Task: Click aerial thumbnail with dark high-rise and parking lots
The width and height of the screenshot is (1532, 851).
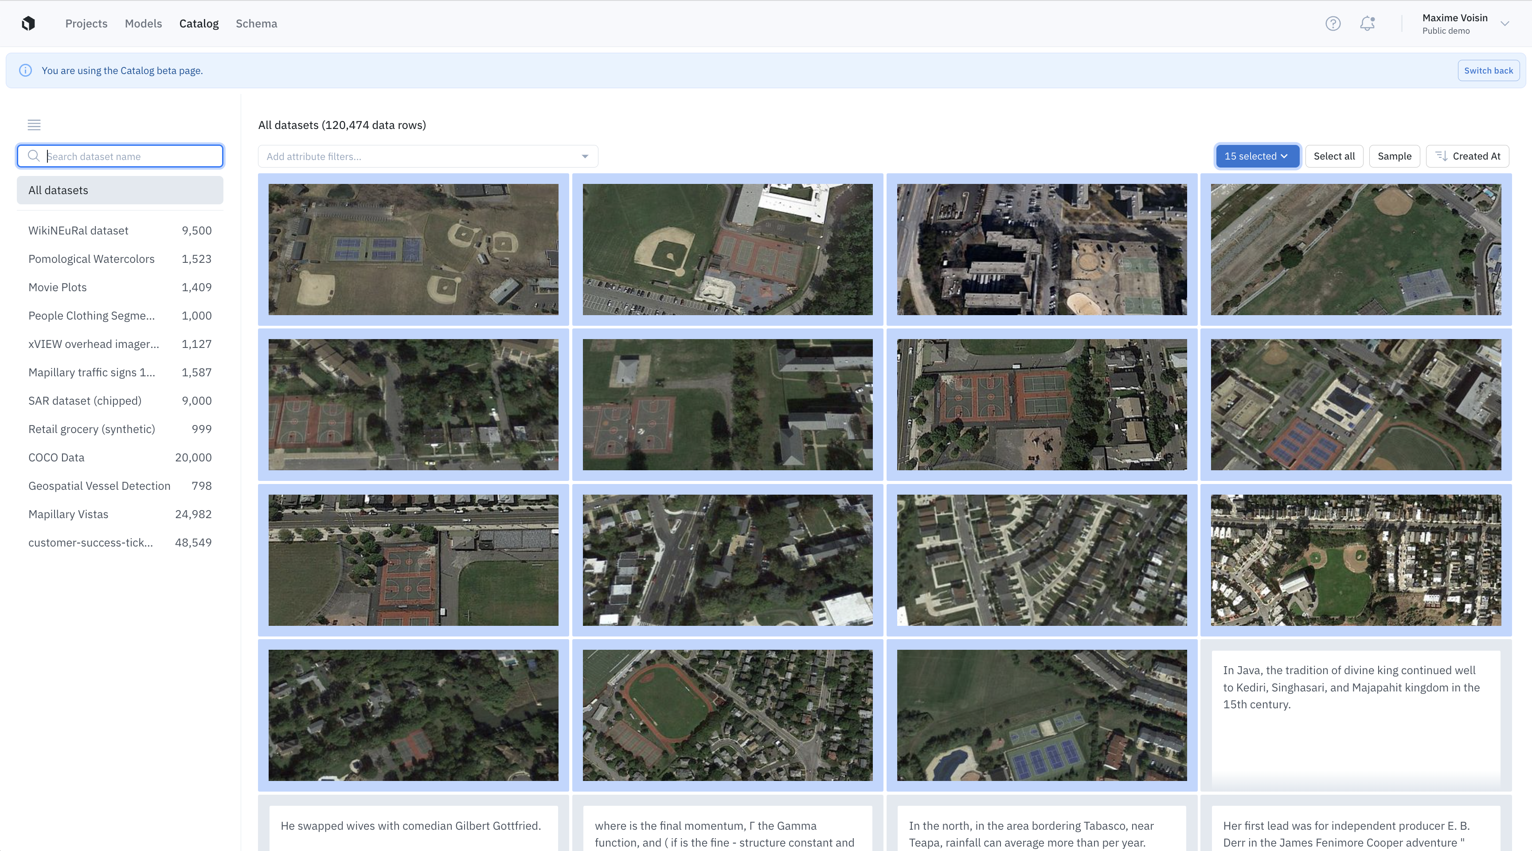Action: click(1041, 249)
